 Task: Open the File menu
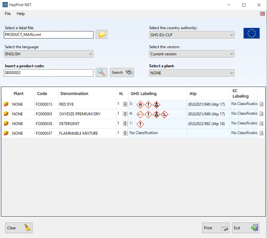point(8,14)
